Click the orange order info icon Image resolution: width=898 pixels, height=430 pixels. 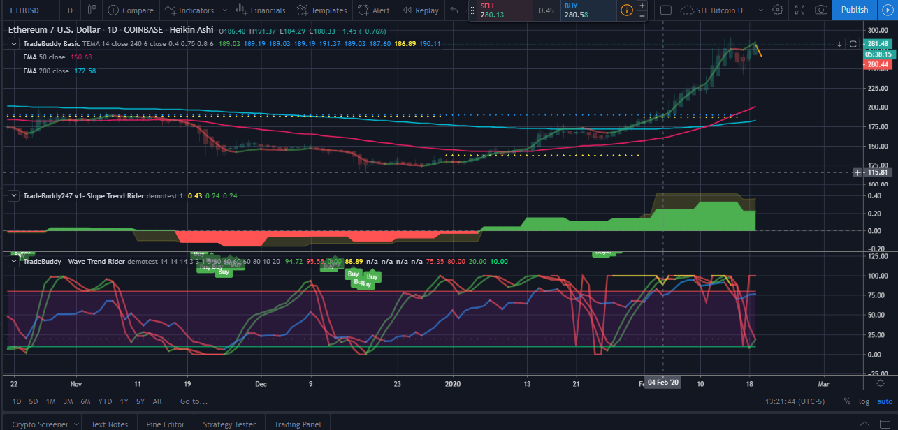tap(627, 10)
